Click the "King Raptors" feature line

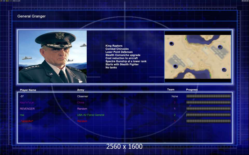[114, 46]
